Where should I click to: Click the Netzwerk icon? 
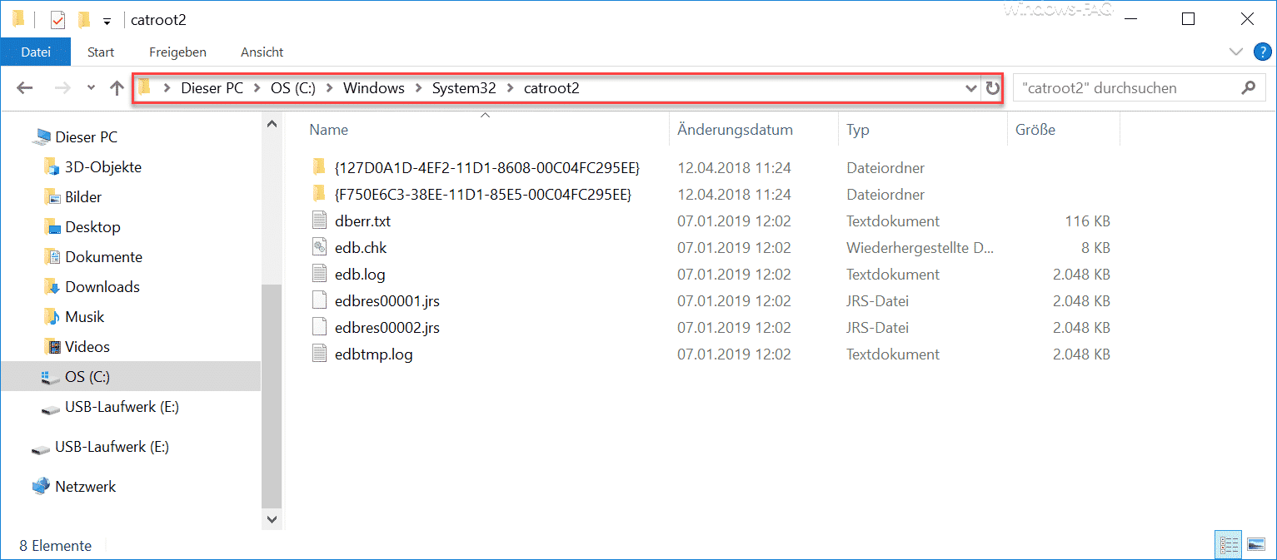click(41, 486)
